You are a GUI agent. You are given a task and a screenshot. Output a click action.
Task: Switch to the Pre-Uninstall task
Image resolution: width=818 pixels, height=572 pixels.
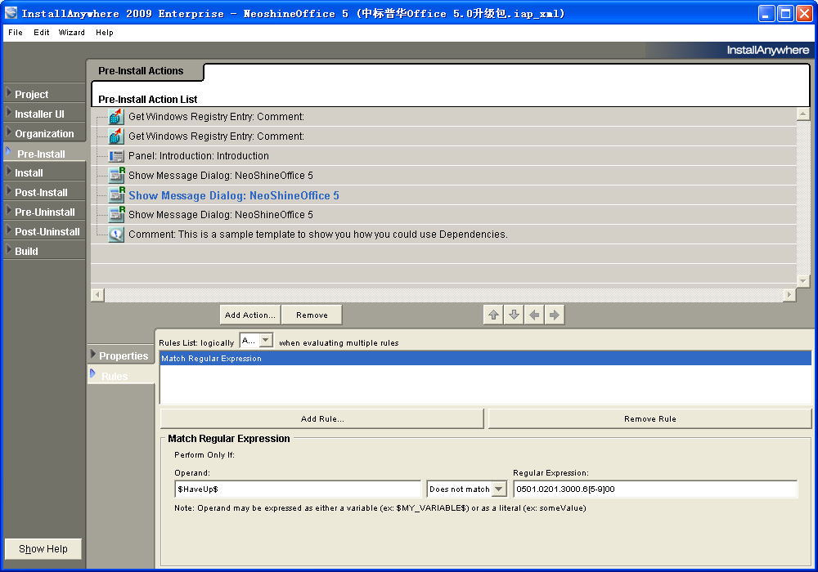(x=45, y=212)
